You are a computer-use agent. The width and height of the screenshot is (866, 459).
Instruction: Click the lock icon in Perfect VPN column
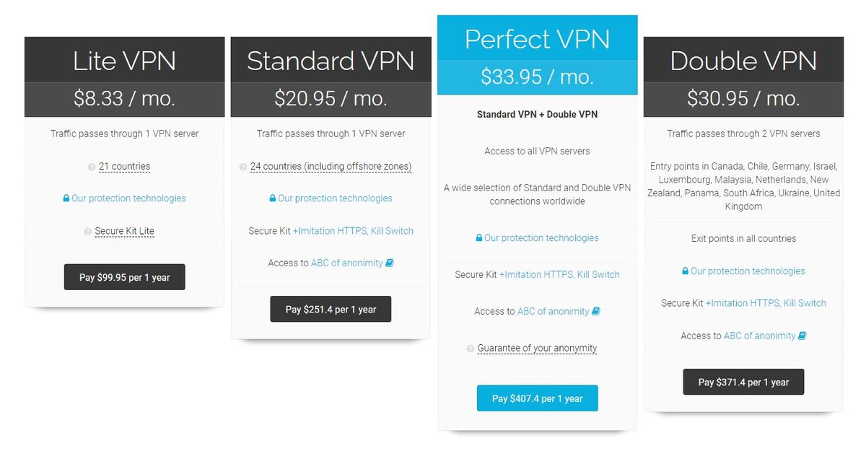click(x=478, y=237)
